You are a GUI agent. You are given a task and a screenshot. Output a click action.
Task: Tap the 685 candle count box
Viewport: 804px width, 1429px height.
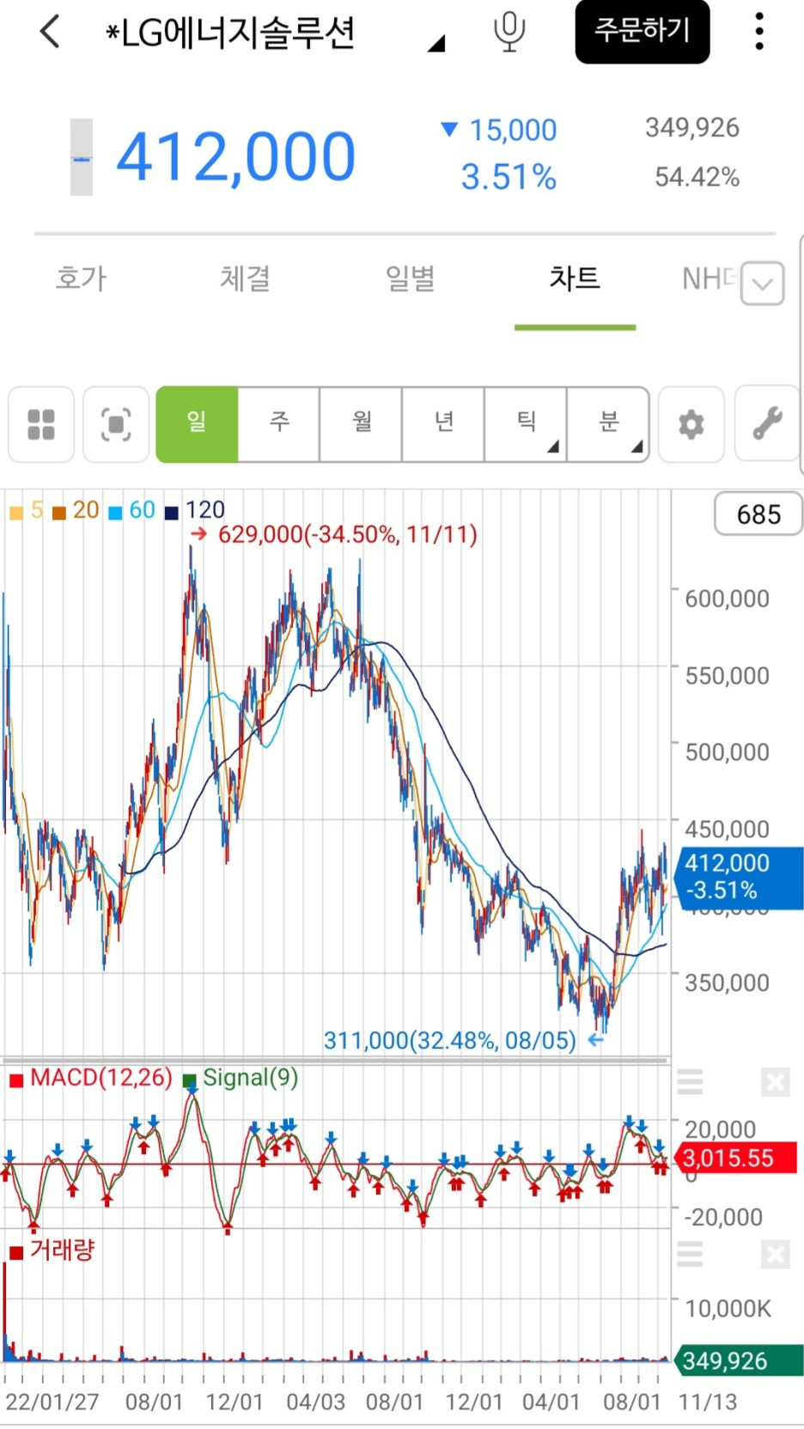[758, 514]
